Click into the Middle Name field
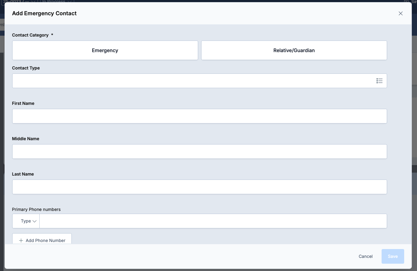The height and width of the screenshot is (271, 417). (199, 152)
